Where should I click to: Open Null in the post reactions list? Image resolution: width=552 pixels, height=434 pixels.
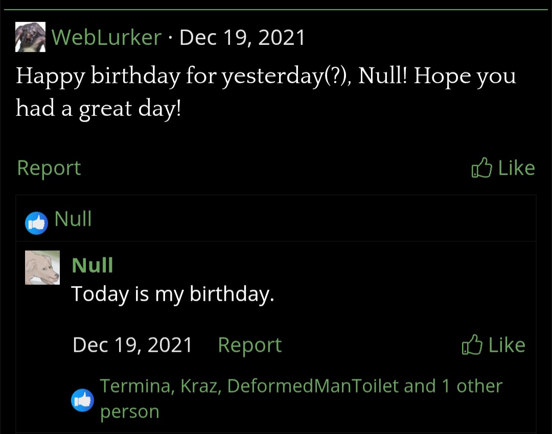pyautogui.click(x=73, y=219)
